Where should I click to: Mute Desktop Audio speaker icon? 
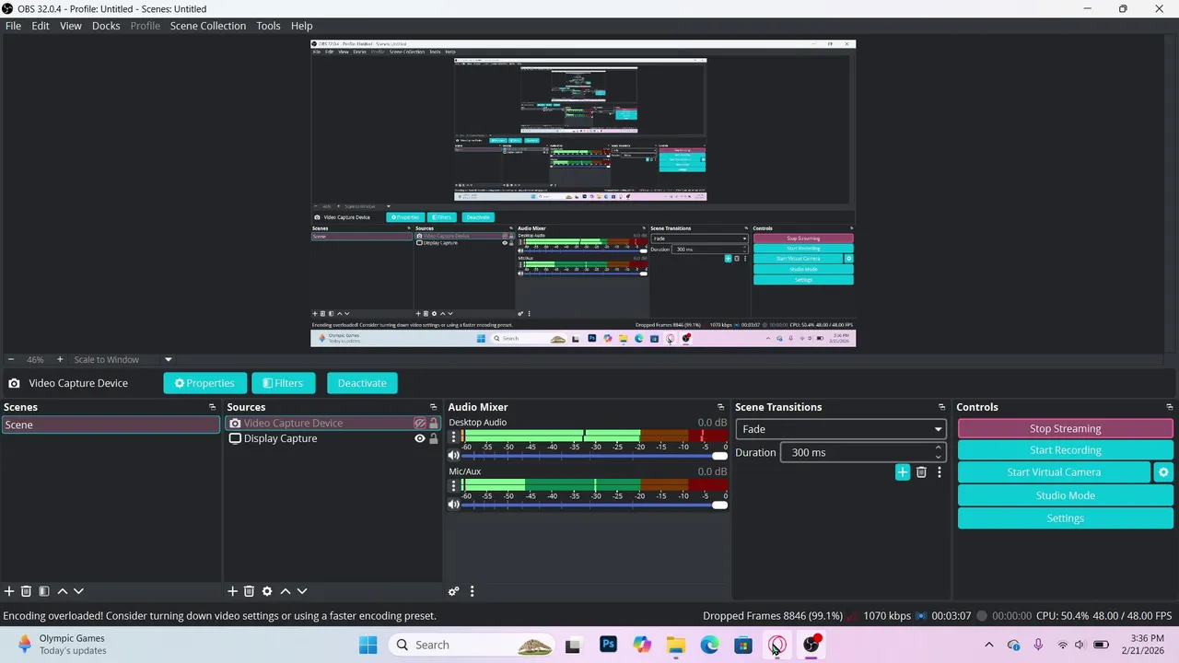coord(453,456)
